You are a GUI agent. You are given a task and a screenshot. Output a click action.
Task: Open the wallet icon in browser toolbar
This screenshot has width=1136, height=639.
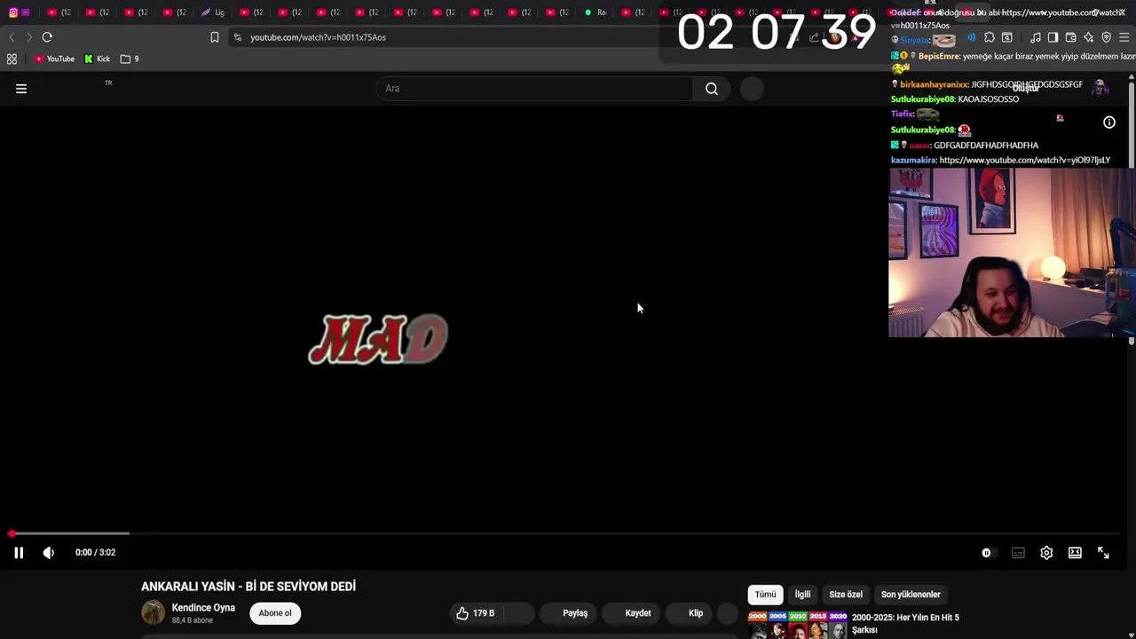(x=1070, y=37)
